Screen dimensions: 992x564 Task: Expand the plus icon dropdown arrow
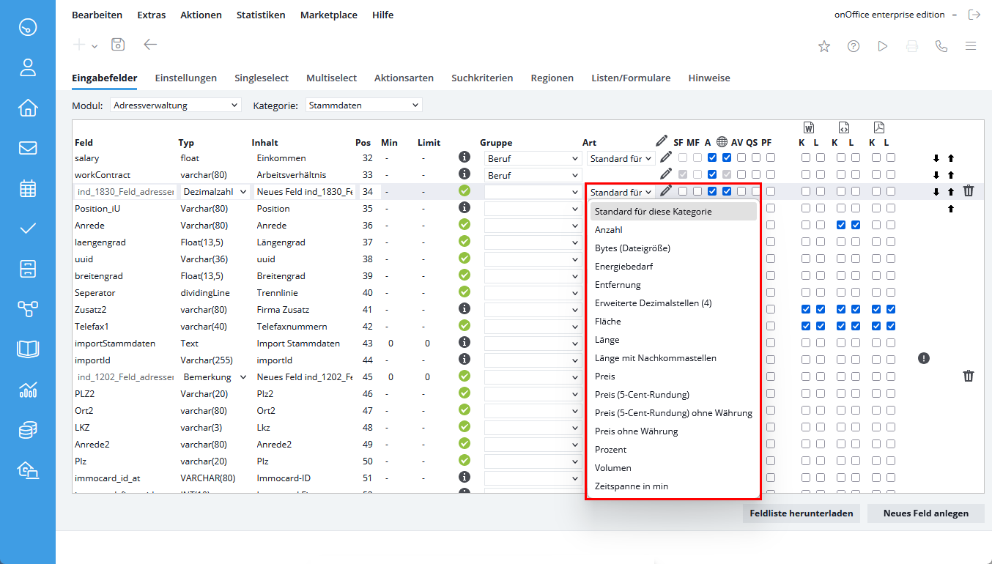tap(95, 46)
